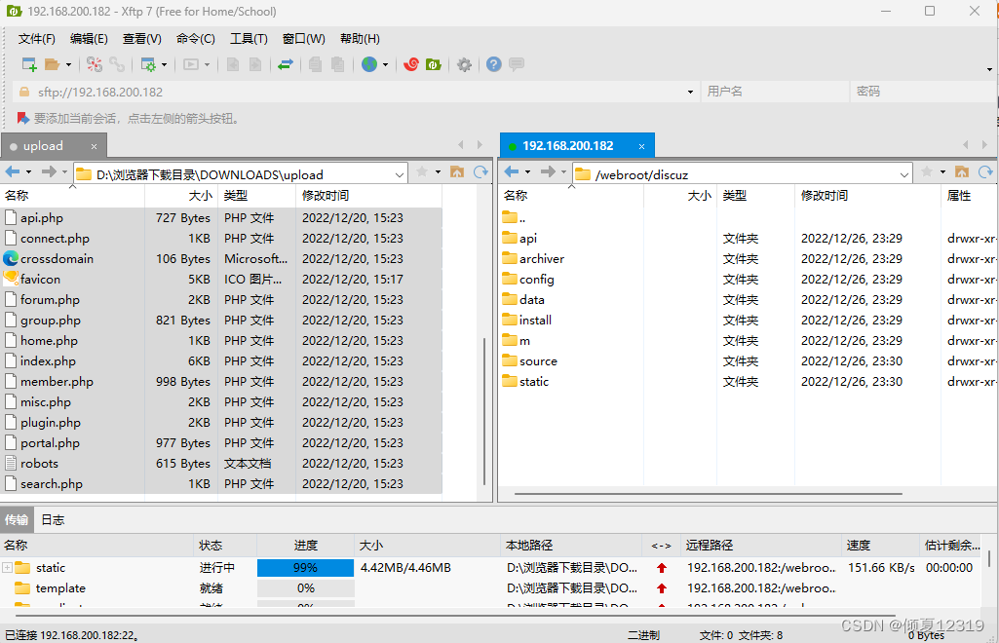Open the 工具(T) menu

[x=249, y=39]
